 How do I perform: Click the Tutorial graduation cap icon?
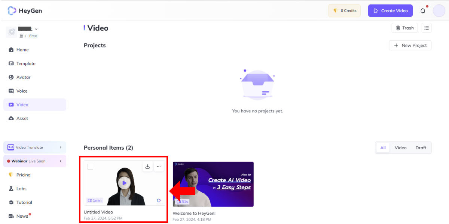click(x=11, y=202)
